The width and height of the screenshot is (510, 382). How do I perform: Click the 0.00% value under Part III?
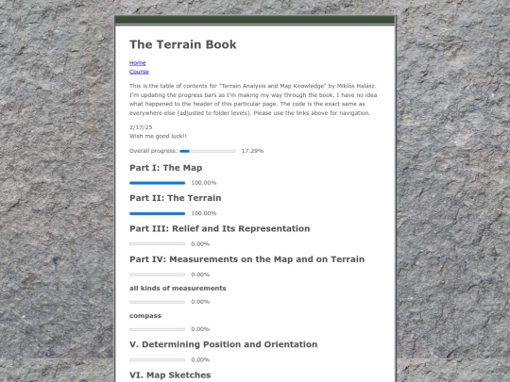click(x=200, y=244)
